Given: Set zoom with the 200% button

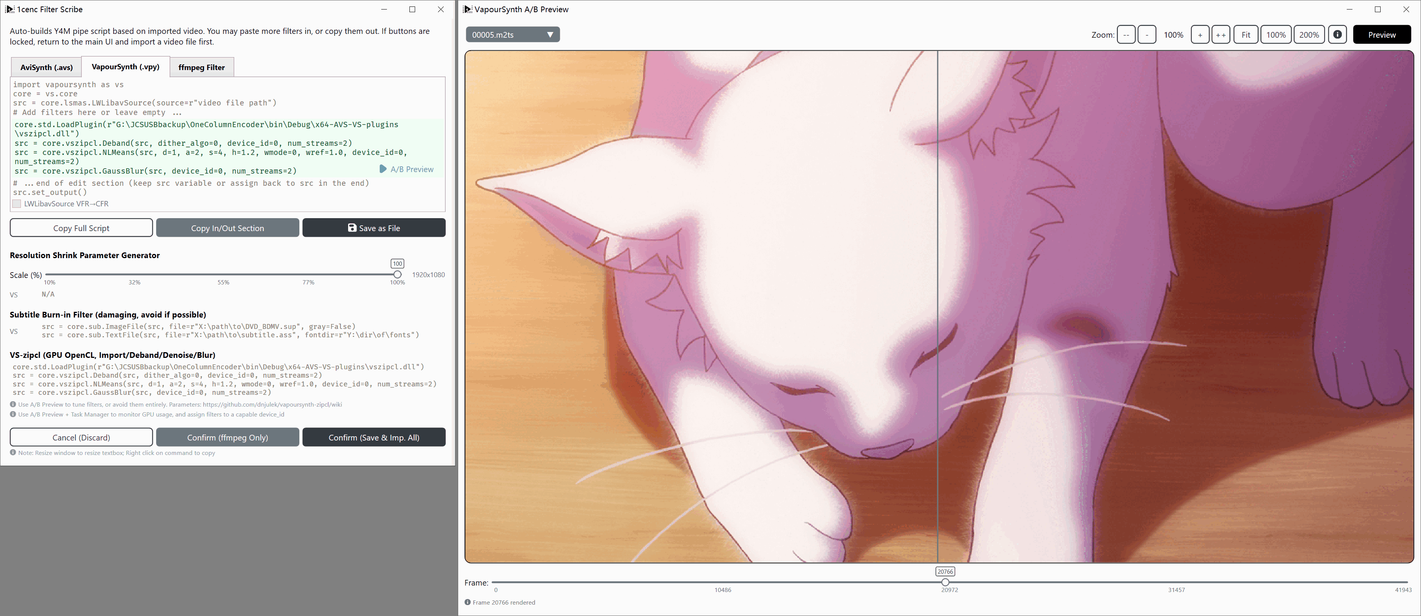Looking at the screenshot, I should pyautogui.click(x=1309, y=35).
